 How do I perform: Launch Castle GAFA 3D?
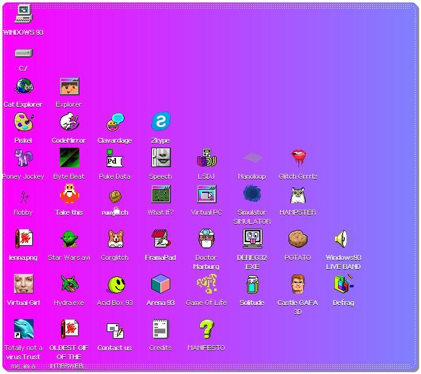click(x=298, y=284)
